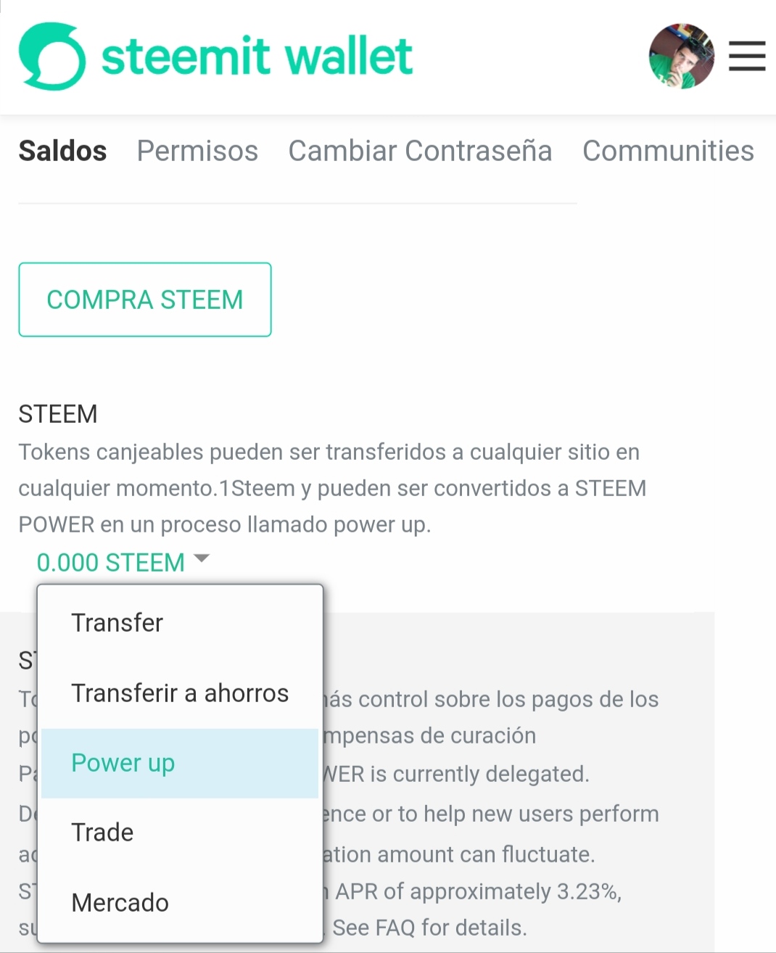Select Transferir a ahorros option
Image resolution: width=776 pixels, height=953 pixels.
coord(180,693)
